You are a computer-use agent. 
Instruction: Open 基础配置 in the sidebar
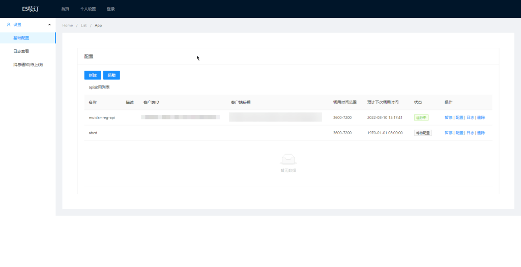tap(21, 38)
